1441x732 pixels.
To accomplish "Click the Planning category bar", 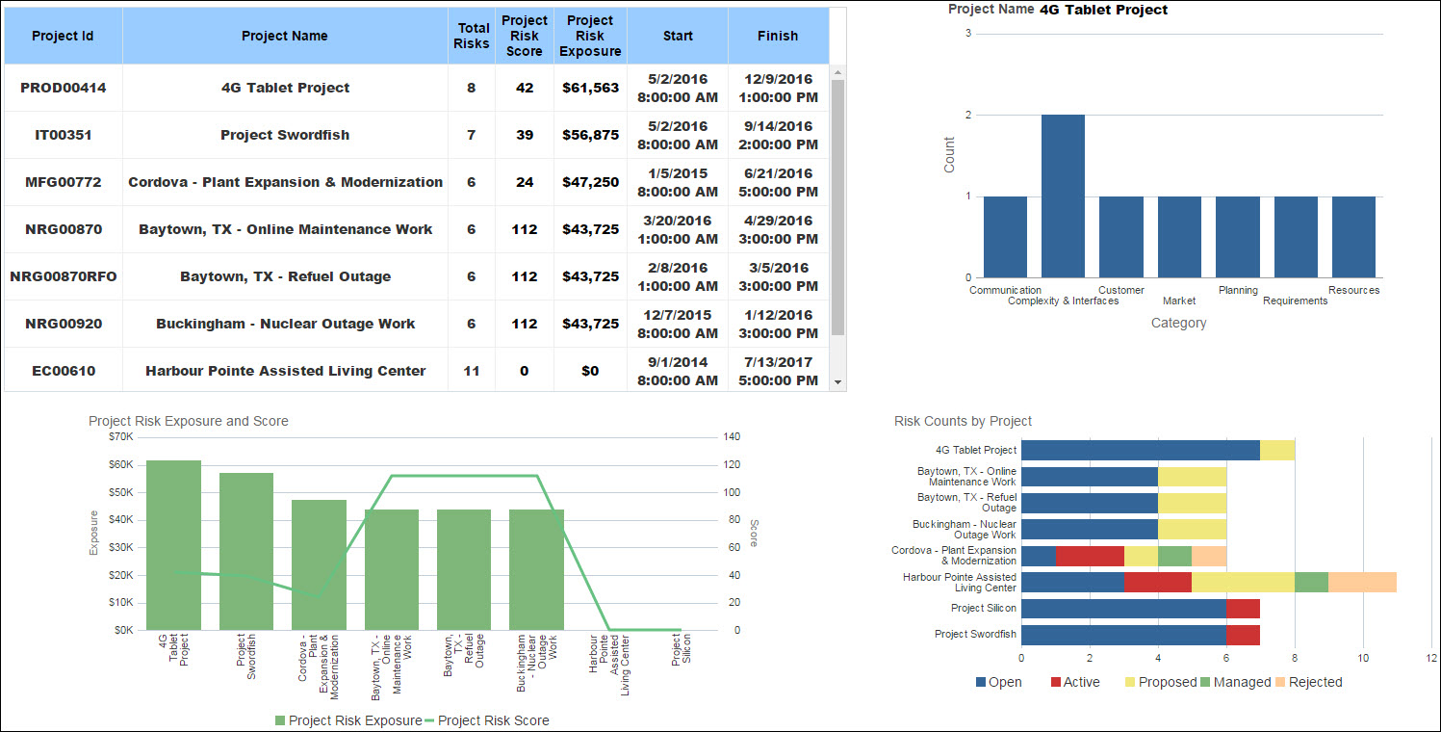I will pyautogui.click(x=1238, y=237).
